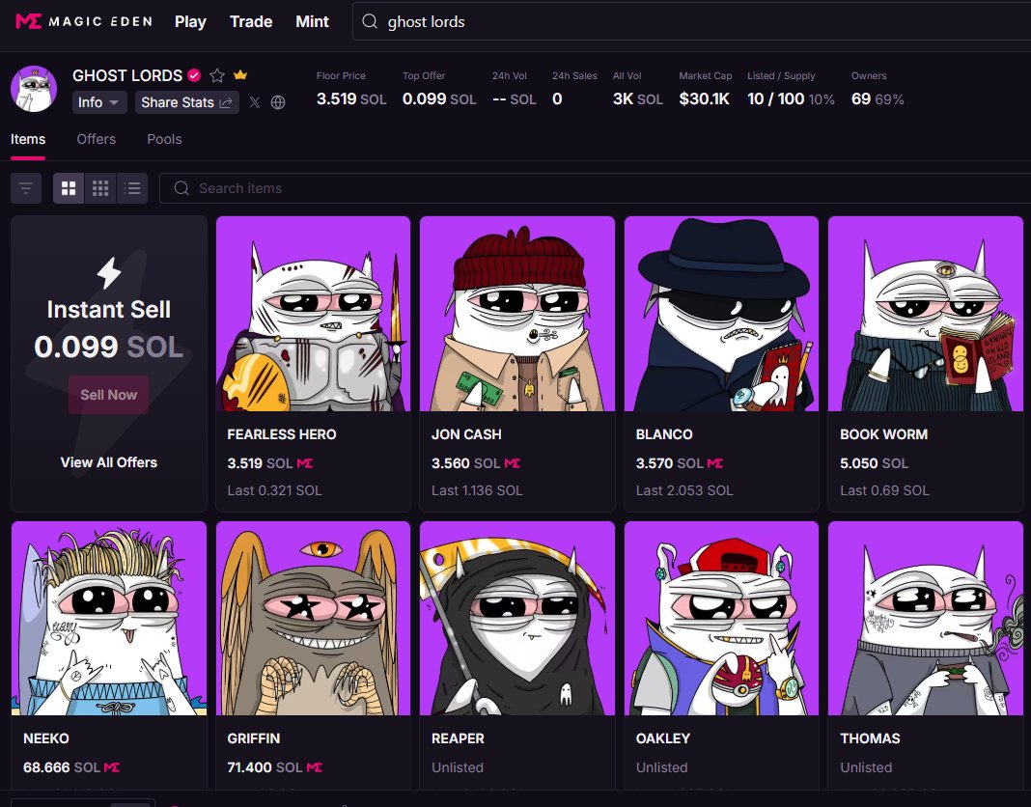Click the Sell Now button
The width and height of the screenshot is (1031, 807).
click(108, 395)
